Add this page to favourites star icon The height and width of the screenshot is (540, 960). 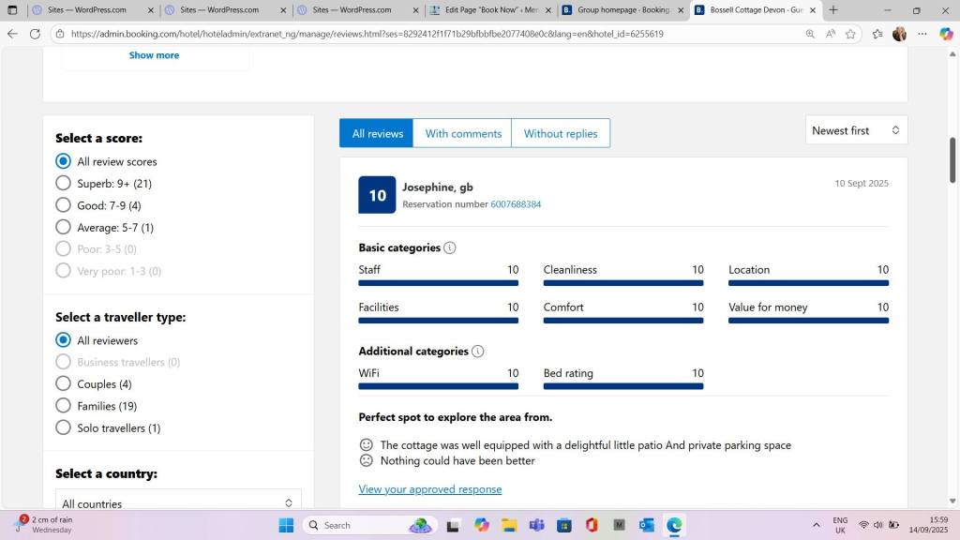point(851,34)
